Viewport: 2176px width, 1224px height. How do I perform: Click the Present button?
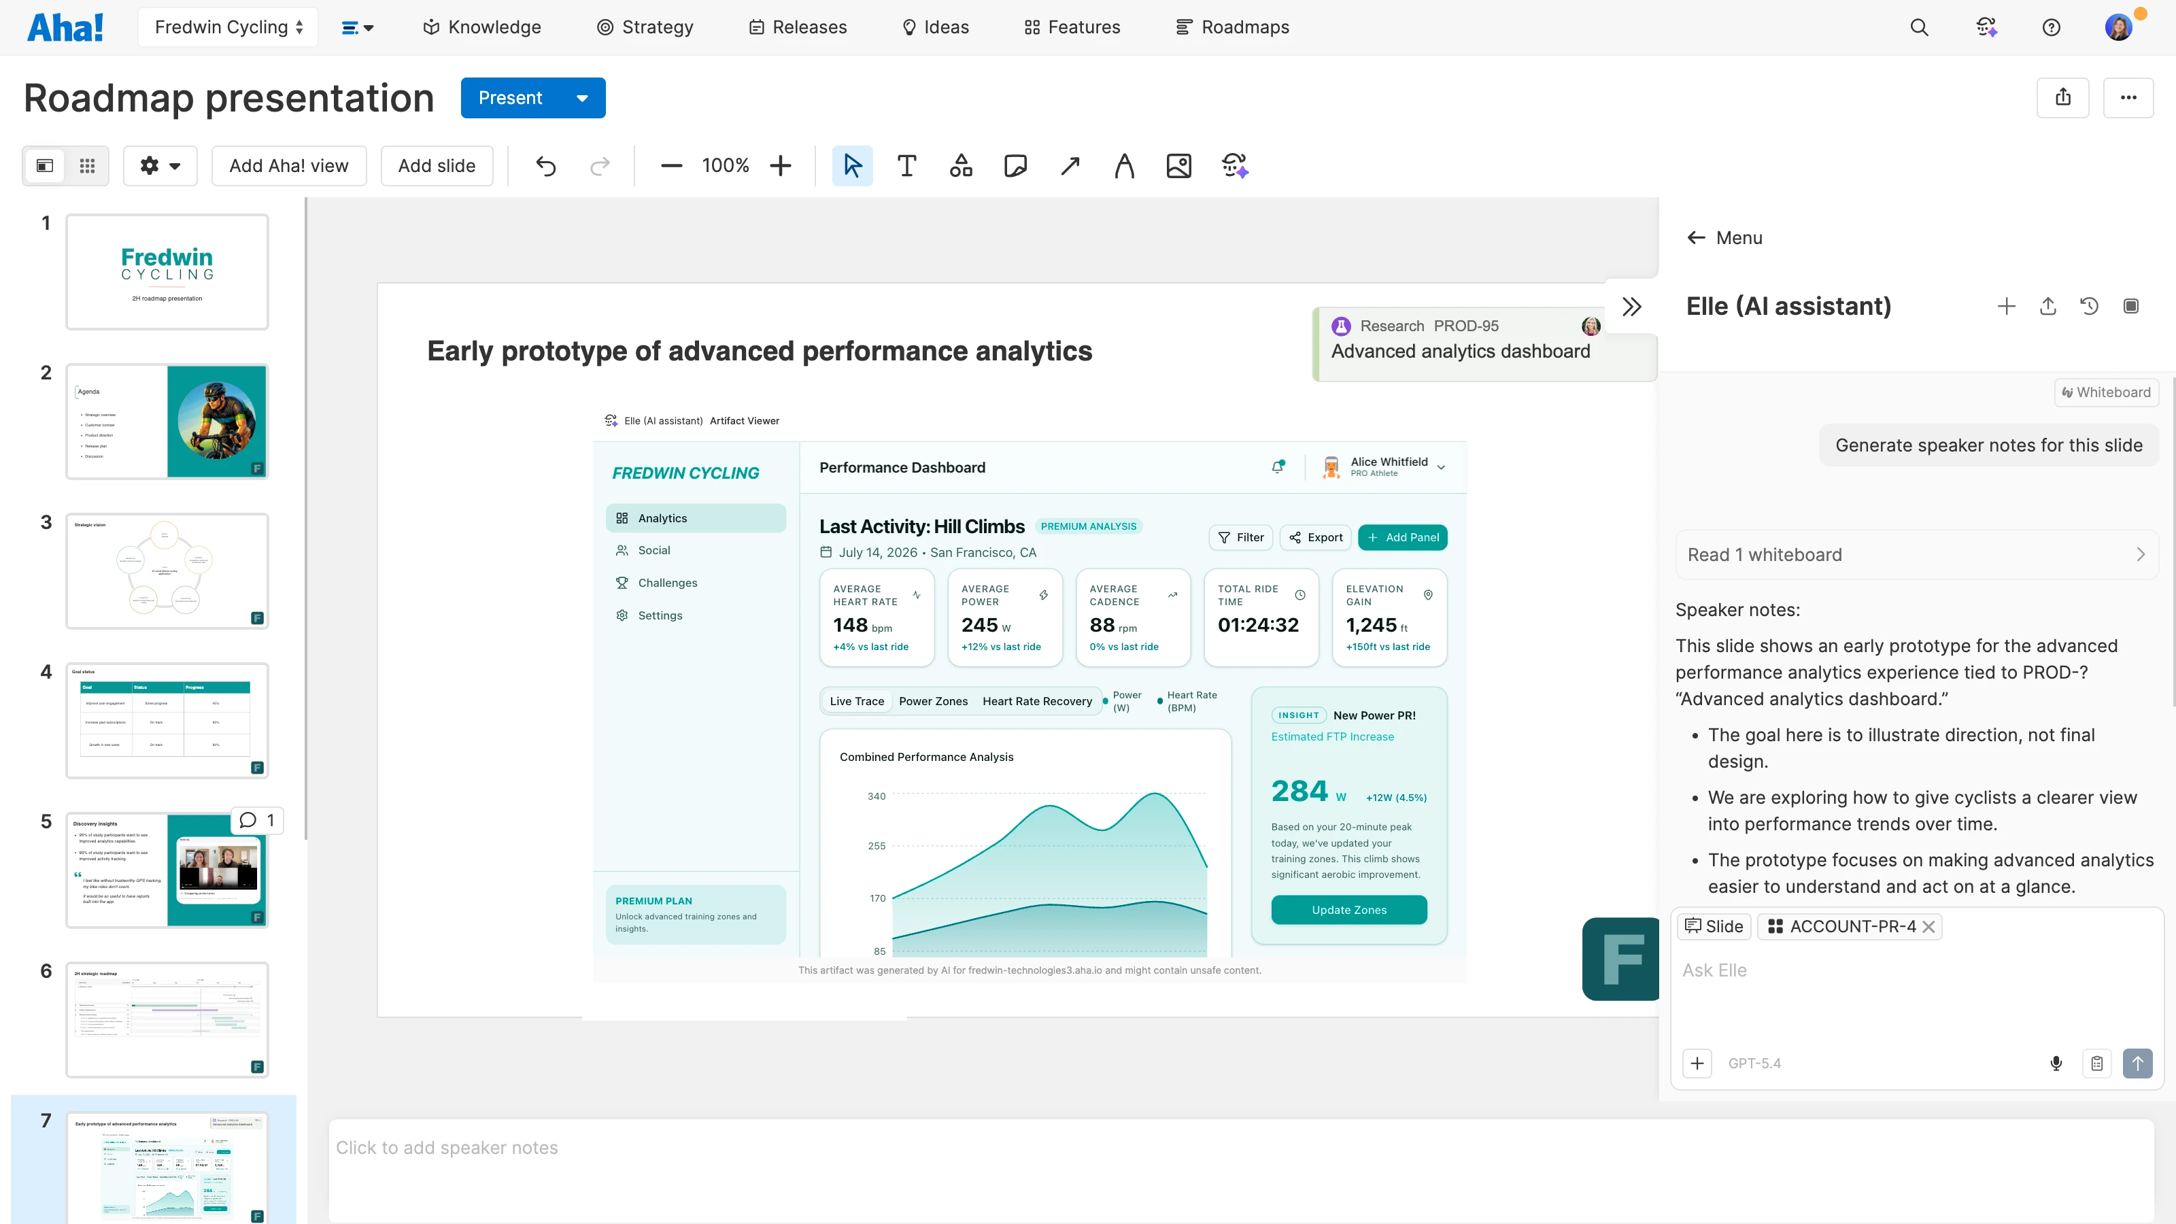click(x=510, y=98)
